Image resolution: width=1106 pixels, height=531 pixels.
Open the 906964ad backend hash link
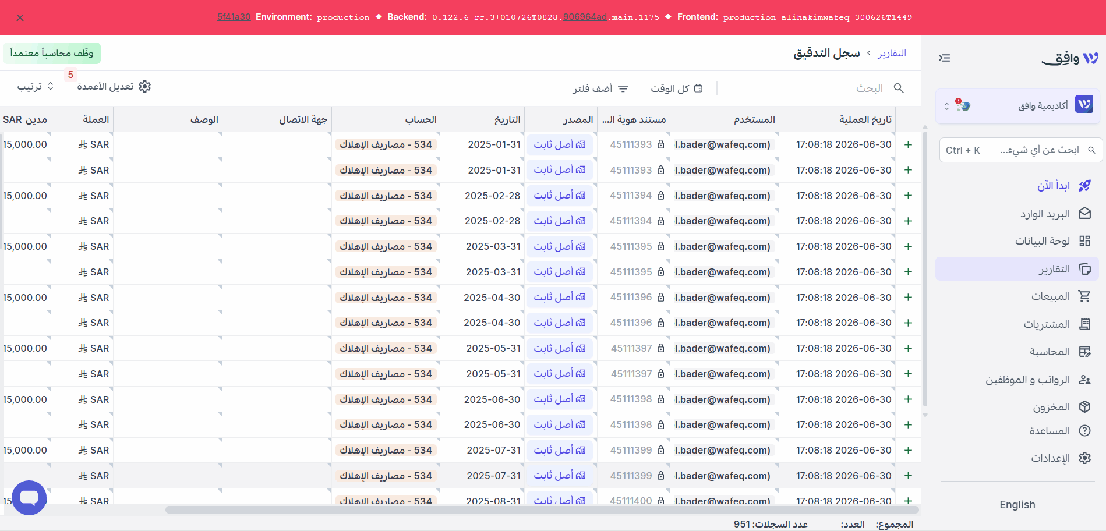pyautogui.click(x=585, y=17)
